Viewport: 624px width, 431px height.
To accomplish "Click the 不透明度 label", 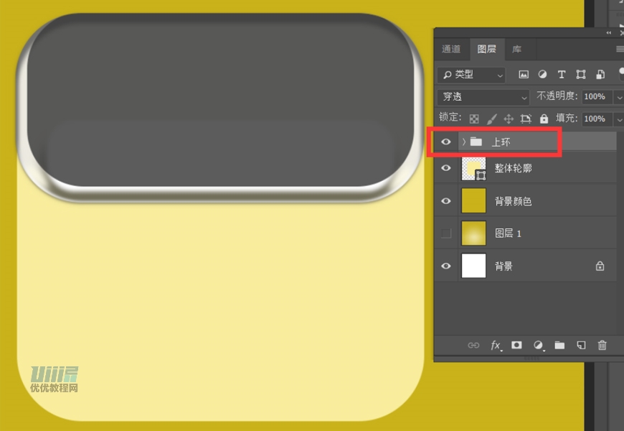I will [x=557, y=96].
